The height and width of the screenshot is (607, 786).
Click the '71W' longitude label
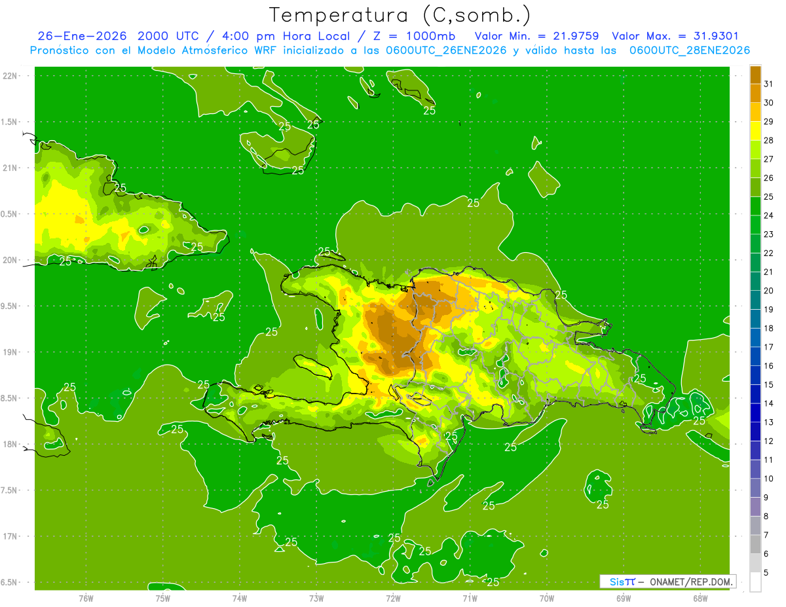[x=470, y=598]
